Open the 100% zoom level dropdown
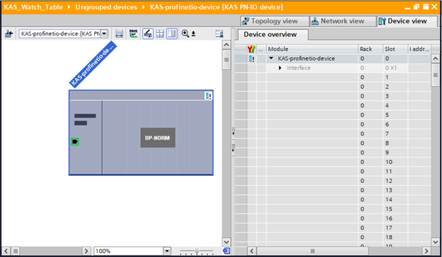Screen dimensions: 442x257 pyautogui.click(x=167, y=251)
